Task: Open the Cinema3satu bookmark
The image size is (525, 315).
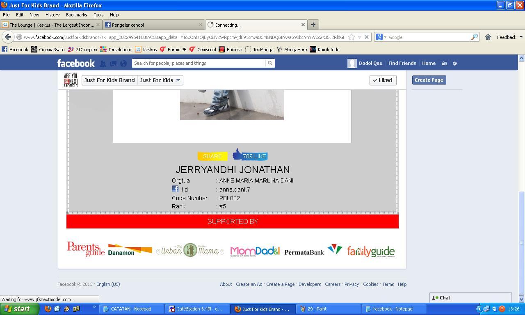Action: [48, 49]
